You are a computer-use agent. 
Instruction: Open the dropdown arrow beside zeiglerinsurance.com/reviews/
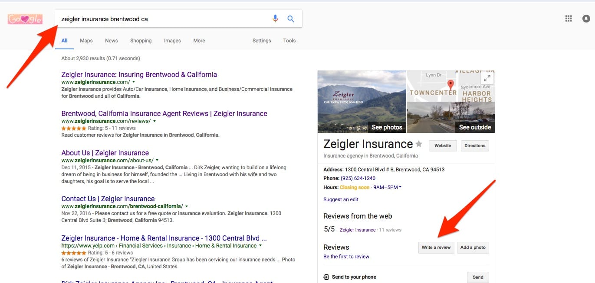(x=155, y=121)
